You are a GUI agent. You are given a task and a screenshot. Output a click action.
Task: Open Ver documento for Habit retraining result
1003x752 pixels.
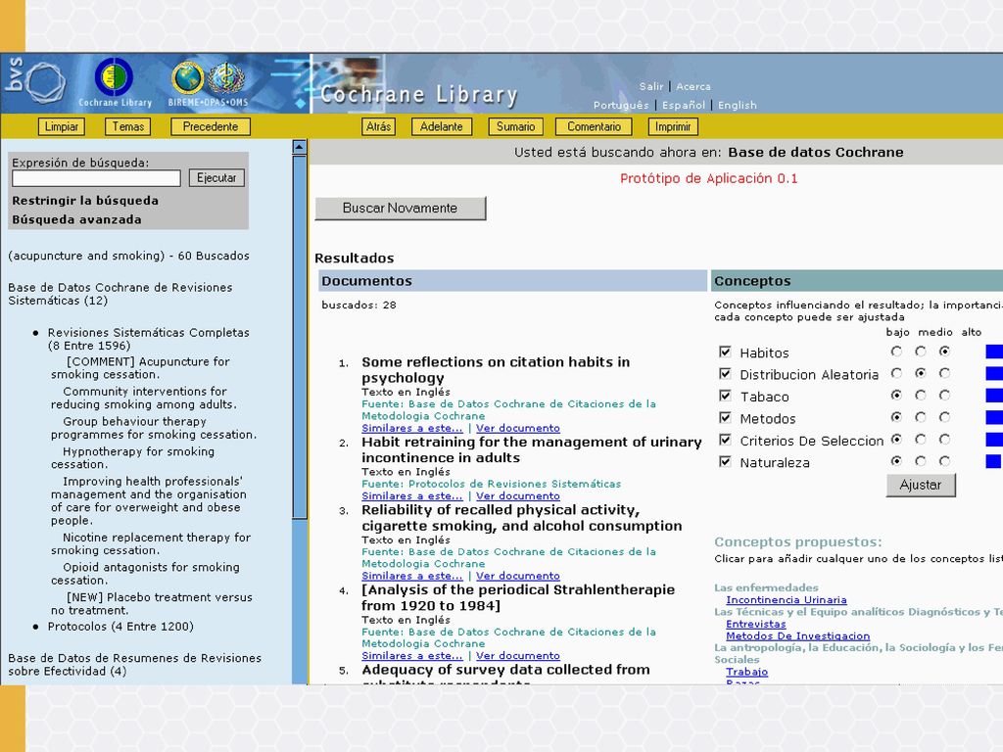(518, 496)
